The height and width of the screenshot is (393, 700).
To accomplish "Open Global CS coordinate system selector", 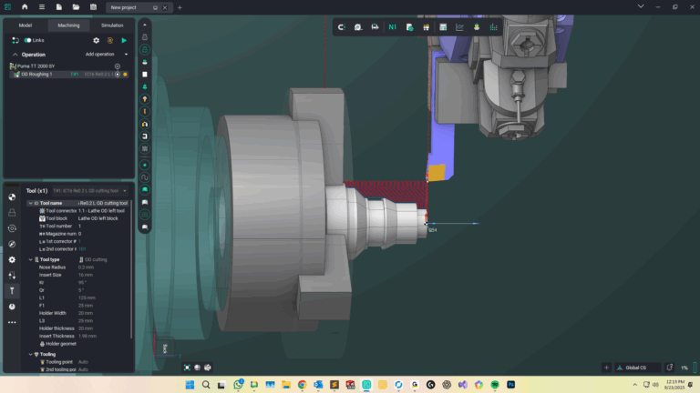I will point(633,368).
